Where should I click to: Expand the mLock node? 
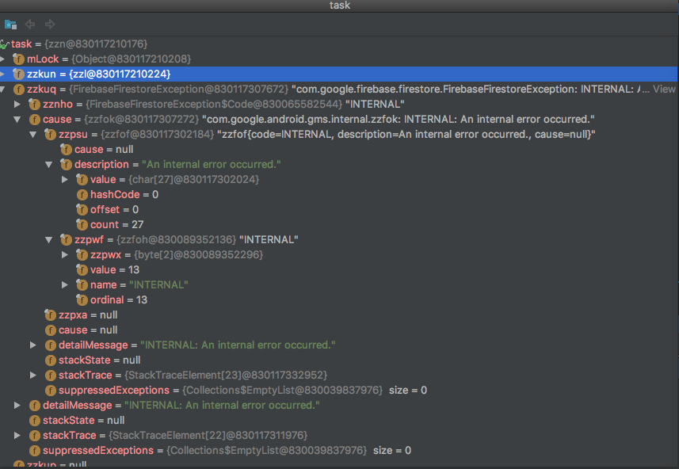tap(2, 59)
